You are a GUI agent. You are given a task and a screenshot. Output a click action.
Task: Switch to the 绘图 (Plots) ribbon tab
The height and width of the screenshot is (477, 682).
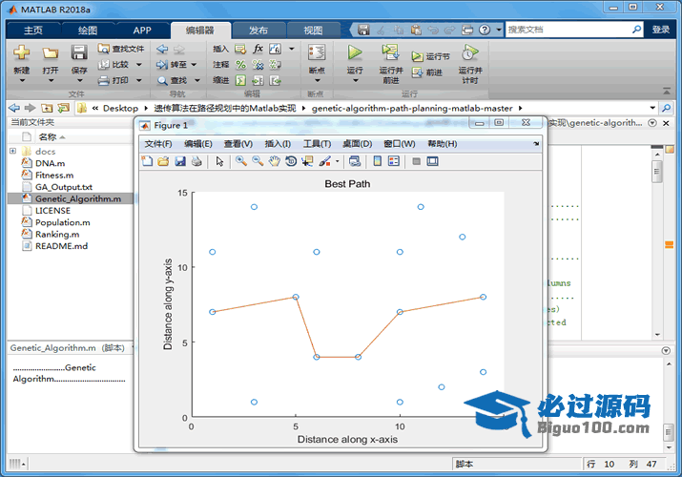click(x=87, y=30)
